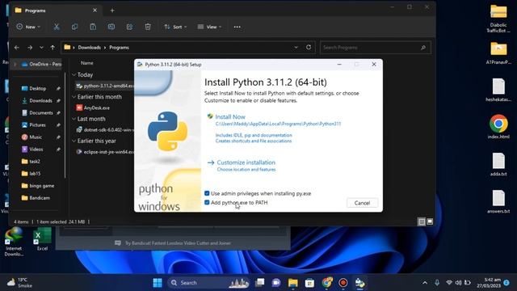Open the View dropdown
Screen dimensions: 517x291
tap(209, 27)
